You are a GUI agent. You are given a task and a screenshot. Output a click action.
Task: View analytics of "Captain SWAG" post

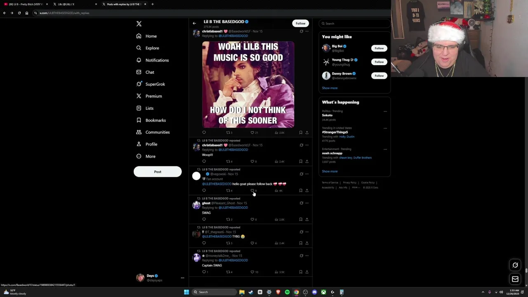pyautogui.click(x=279, y=272)
